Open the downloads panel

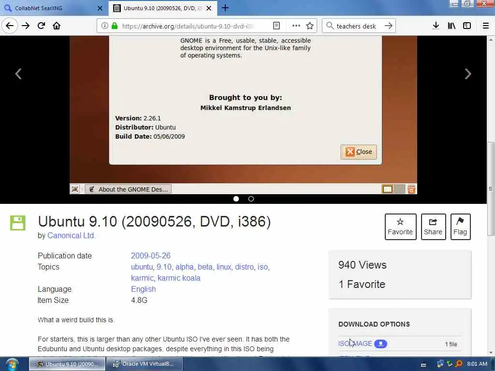click(436, 26)
